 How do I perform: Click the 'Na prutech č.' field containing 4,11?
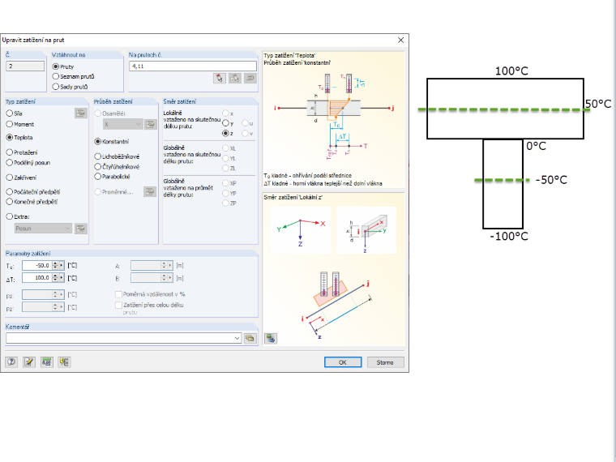pos(193,66)
